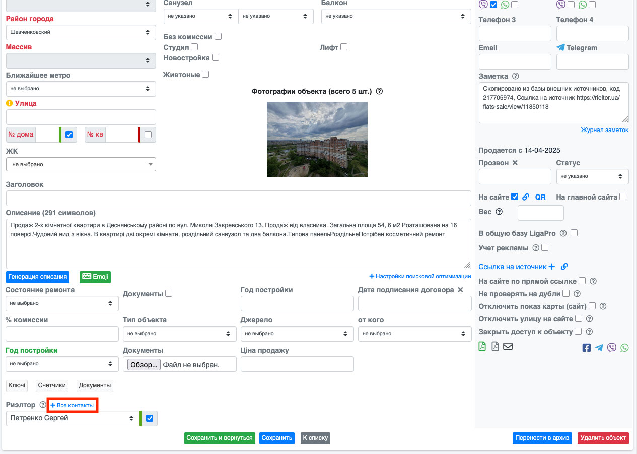Screen dimensions: 637x454
Task: Expand the Состояние ремонта dropdown
Action: coord(62,303)
